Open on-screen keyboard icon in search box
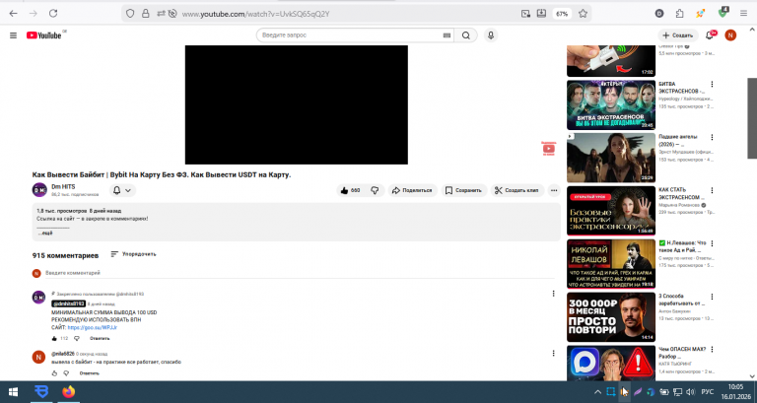Viewport: 757px width, 403px height. [x=447, y=35]
